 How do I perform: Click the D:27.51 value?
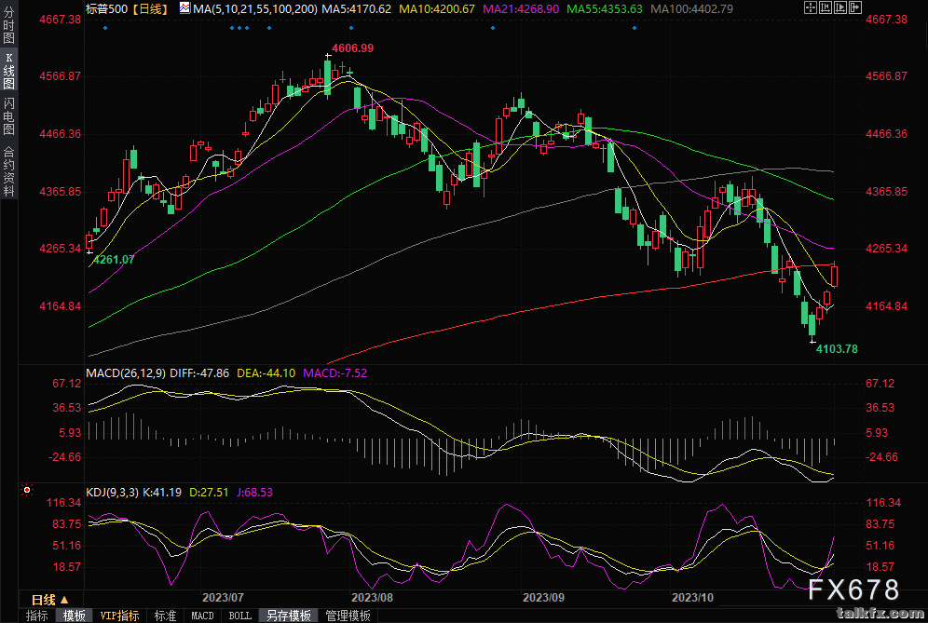[209, 493]
